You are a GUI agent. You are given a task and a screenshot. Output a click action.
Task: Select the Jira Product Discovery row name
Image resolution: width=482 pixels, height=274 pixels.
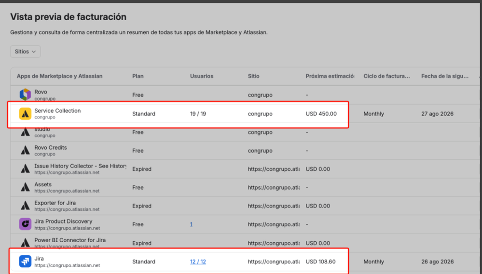[x=63, y=221]
